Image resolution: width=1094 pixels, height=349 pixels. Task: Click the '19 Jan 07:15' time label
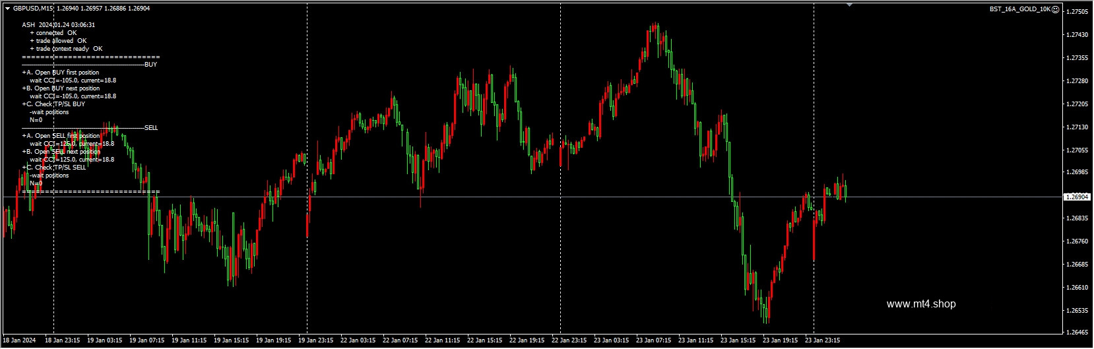coord(147,341)
